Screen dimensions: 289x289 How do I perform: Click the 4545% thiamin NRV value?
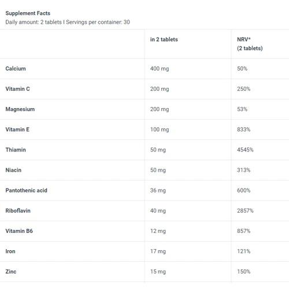click(x=245, y=150)
